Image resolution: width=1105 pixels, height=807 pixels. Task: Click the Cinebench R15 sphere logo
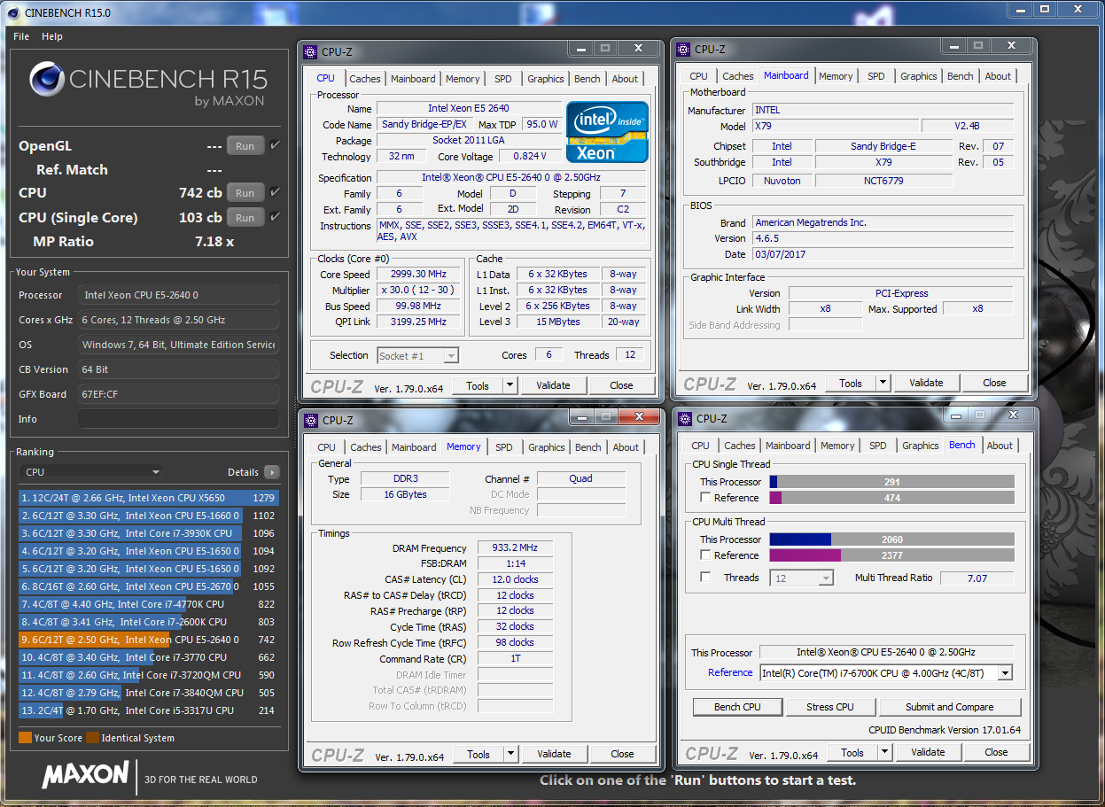46,79
